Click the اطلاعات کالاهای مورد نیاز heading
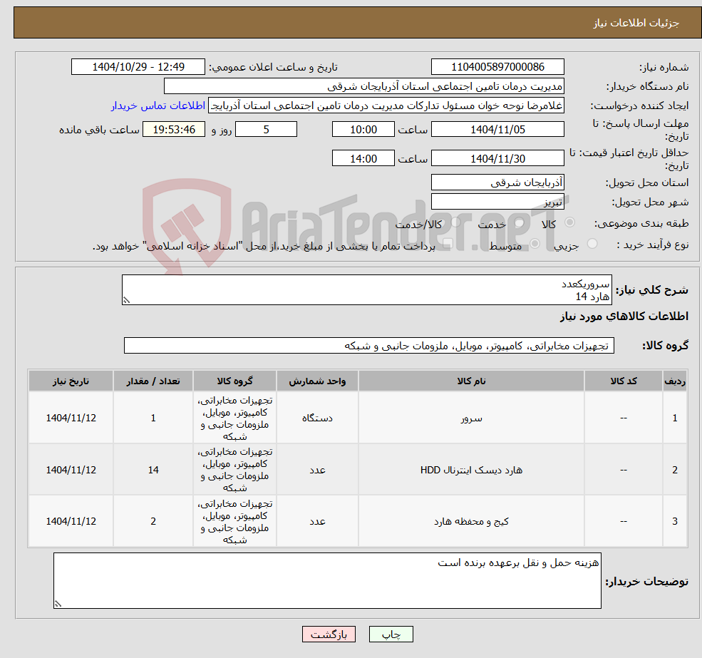The height and width of the screenshot is (658, 702). click(624, 317)
